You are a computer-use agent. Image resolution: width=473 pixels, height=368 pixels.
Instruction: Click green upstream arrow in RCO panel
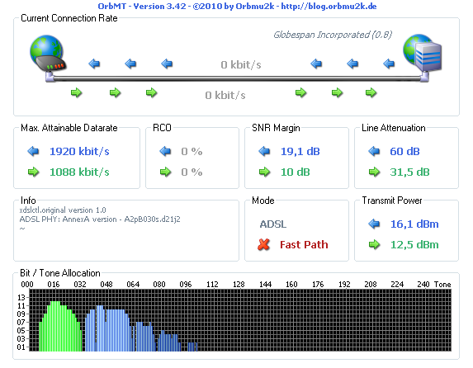165,172
